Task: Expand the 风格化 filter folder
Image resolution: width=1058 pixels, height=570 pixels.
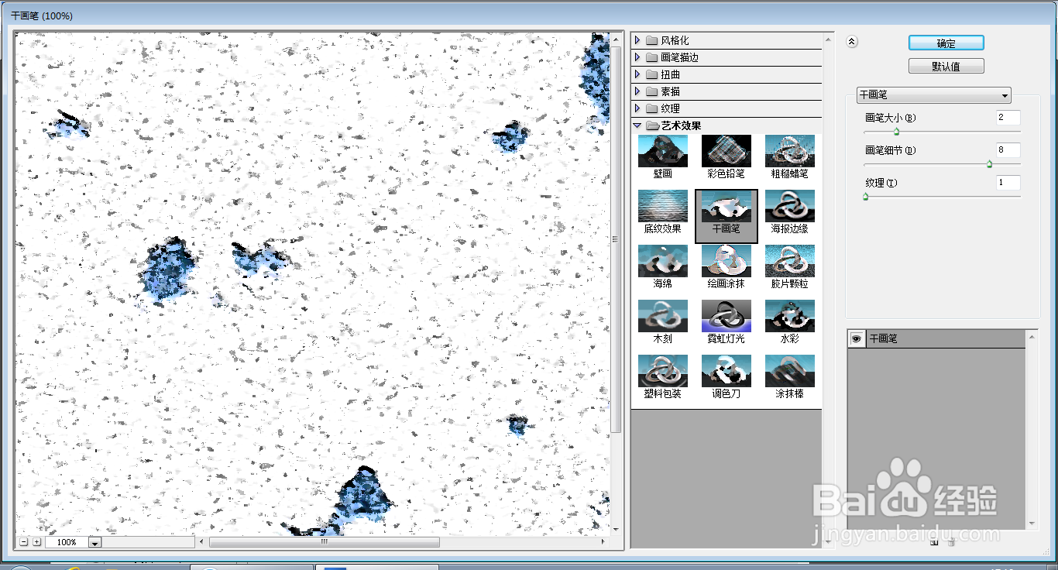Action: pos(637,40)
